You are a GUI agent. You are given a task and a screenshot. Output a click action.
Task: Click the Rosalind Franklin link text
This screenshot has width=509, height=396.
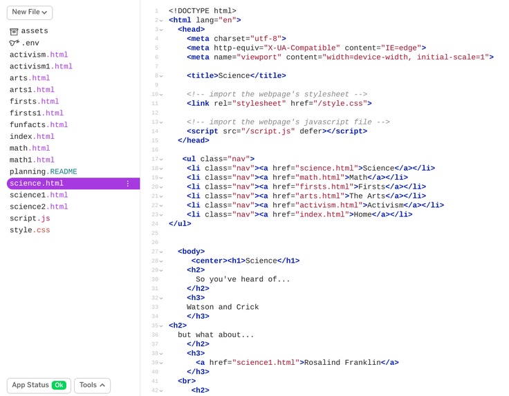342,362
